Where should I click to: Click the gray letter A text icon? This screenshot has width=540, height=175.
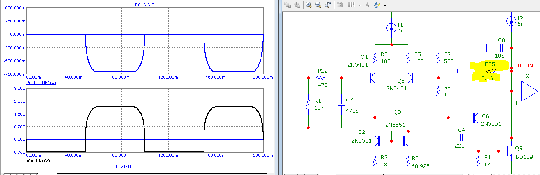367,5
